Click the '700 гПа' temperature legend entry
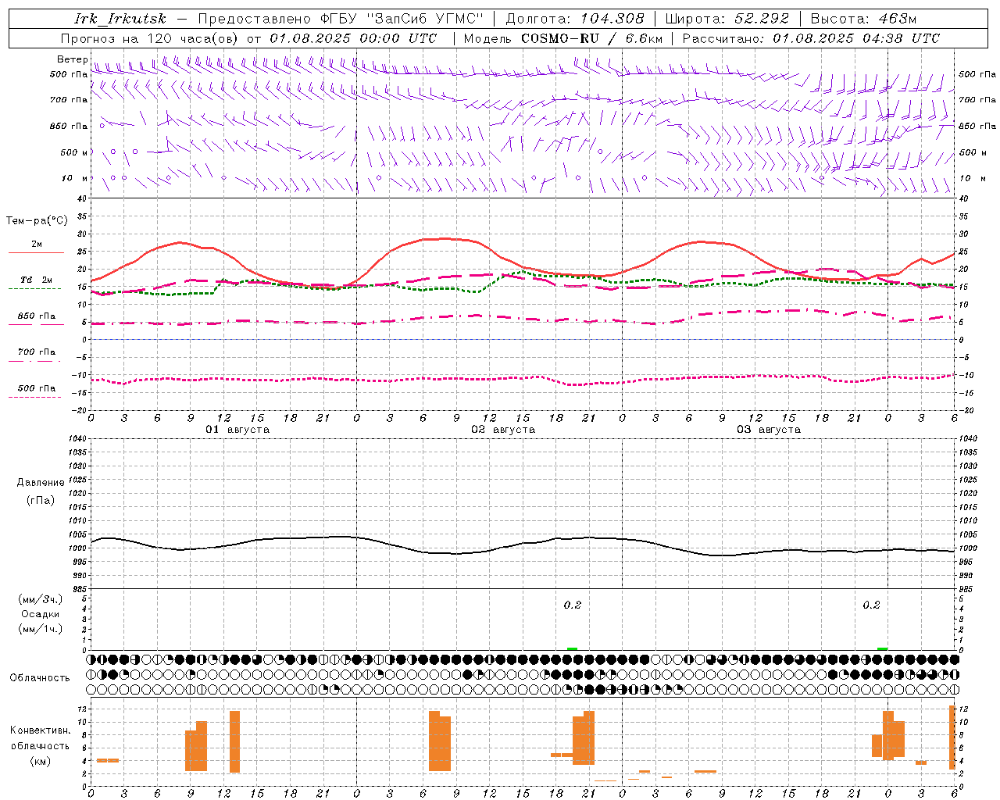This screenshot has height=800, width=1000. 36,352
